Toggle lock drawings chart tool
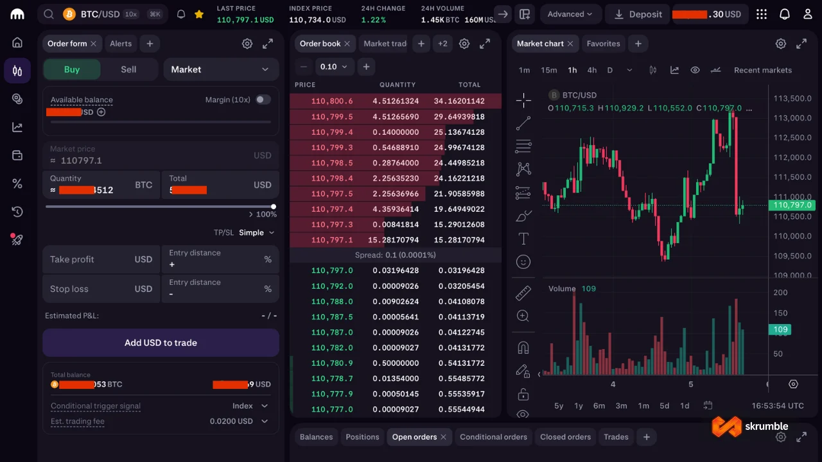The height and width of the screenshot is (462, 822). [x=523, y=394]
